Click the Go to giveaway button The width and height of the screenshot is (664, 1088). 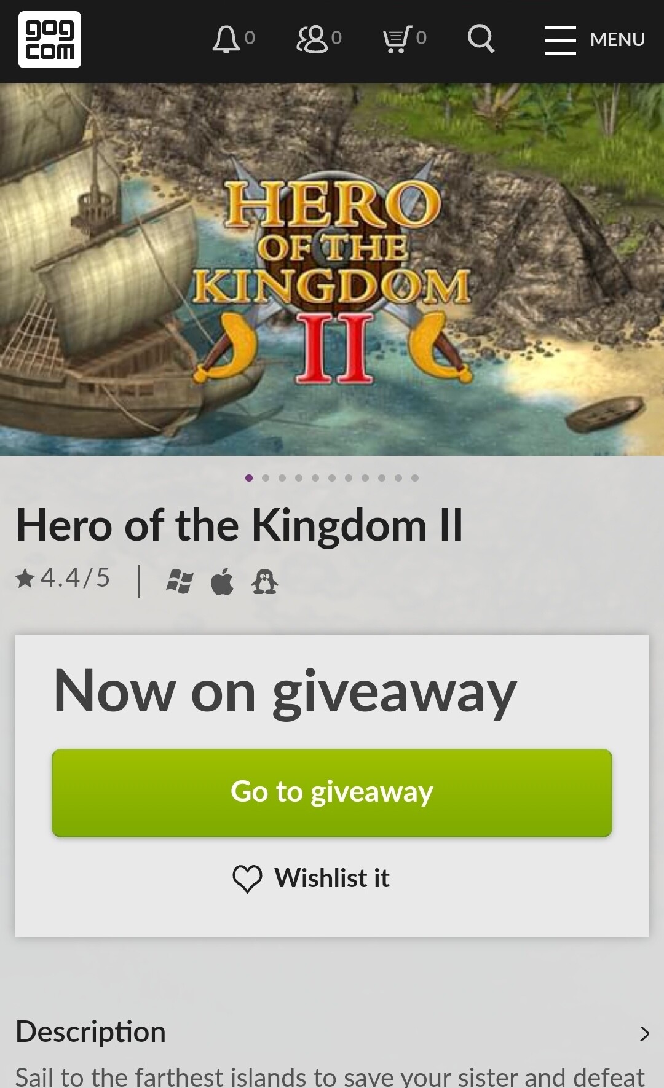(x=332, y=793)
